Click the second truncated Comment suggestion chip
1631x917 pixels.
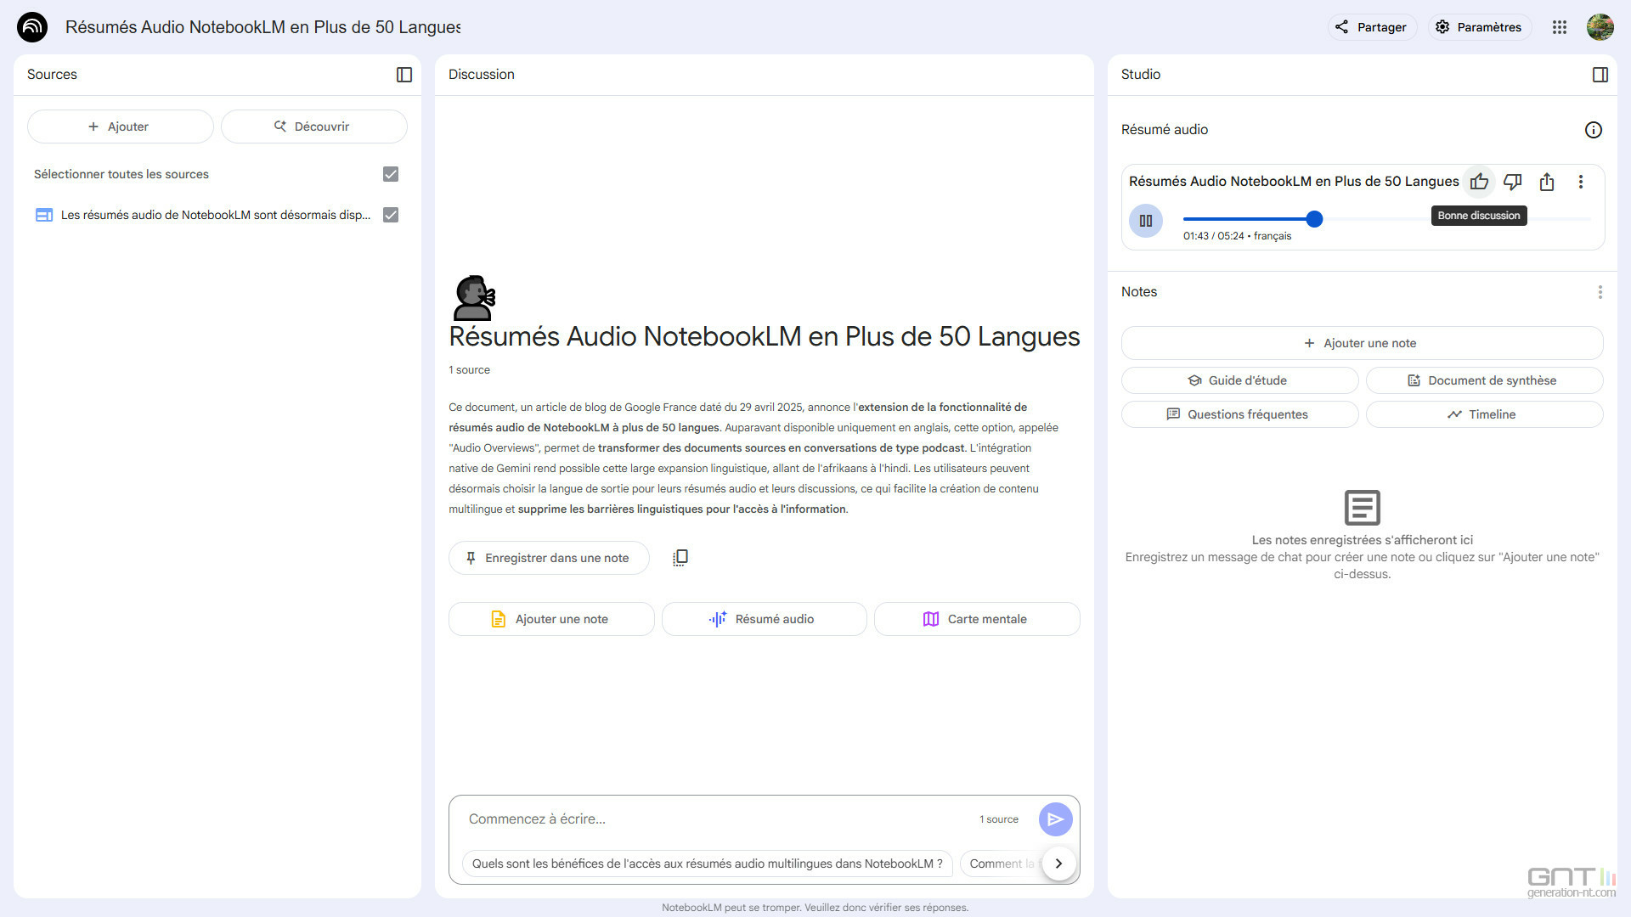click(1001, 864)
